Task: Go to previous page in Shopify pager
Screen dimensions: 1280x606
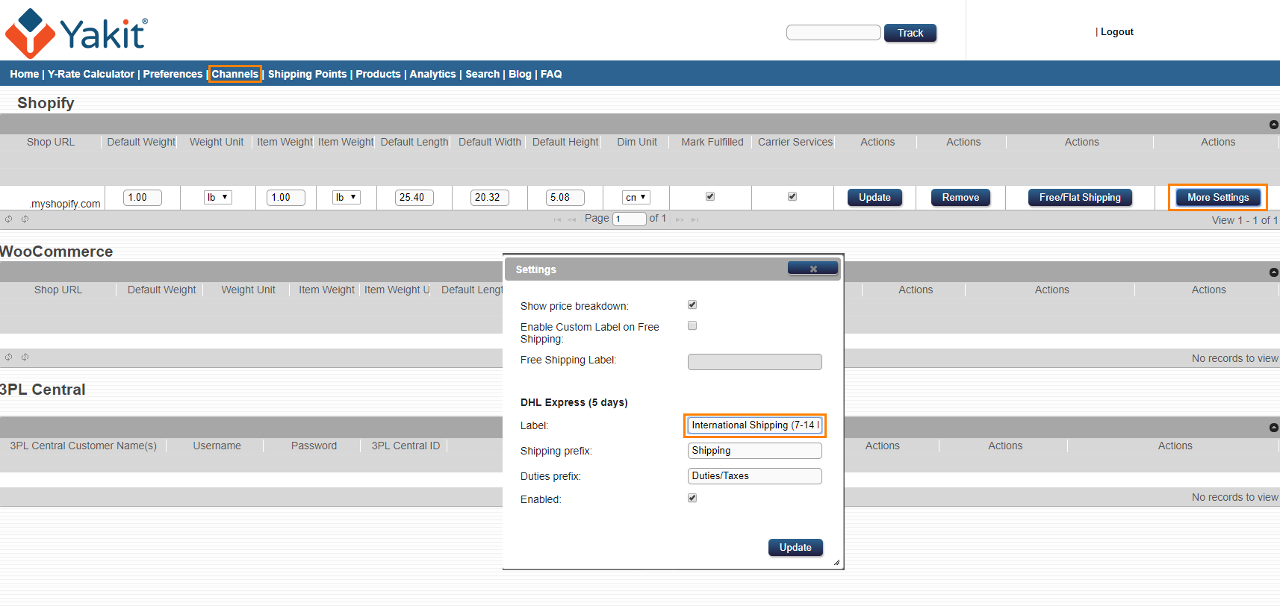Action: 572,219
